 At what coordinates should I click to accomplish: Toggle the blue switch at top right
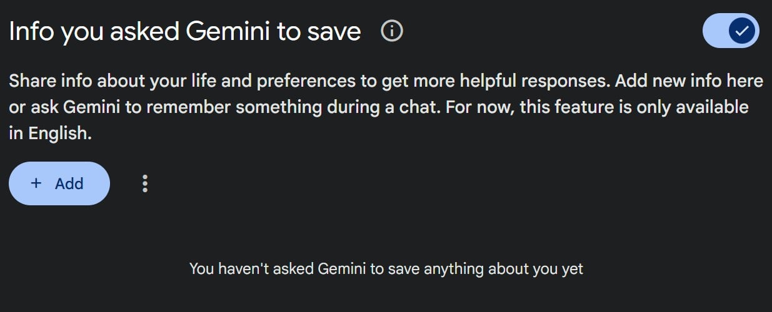pyautogui.click(x=731, y=31)
